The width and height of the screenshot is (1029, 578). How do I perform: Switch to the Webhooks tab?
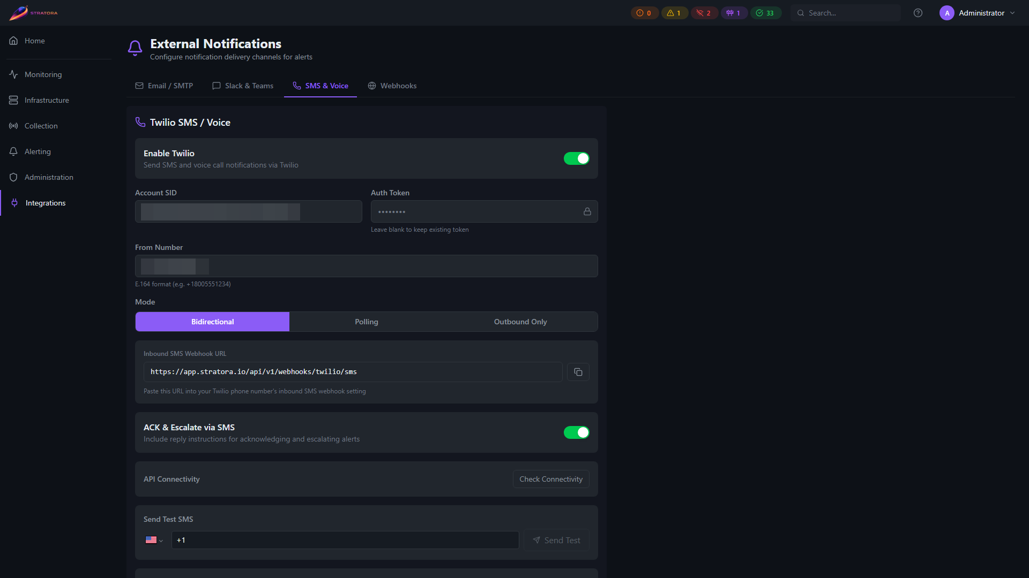pyautogui.click(x=392, y=86)
